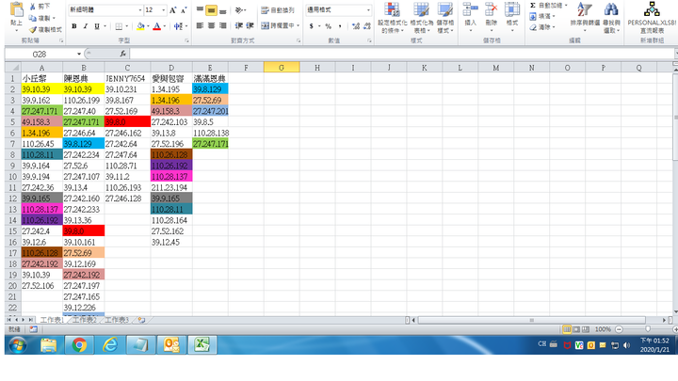The height and width of the screenshot is (381, 678).
Task: Click the Copy (複製) icon
Action: click(32, 18)
